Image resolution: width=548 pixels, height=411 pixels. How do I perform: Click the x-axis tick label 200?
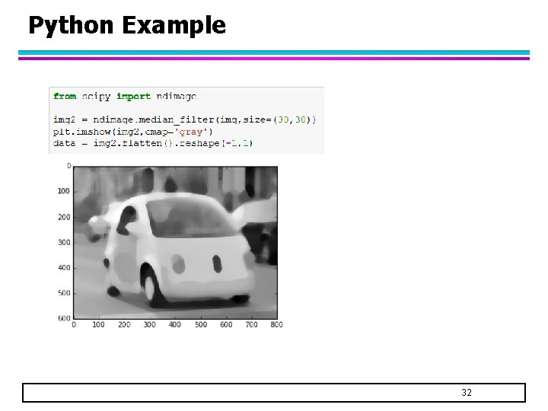pos(124,325)
